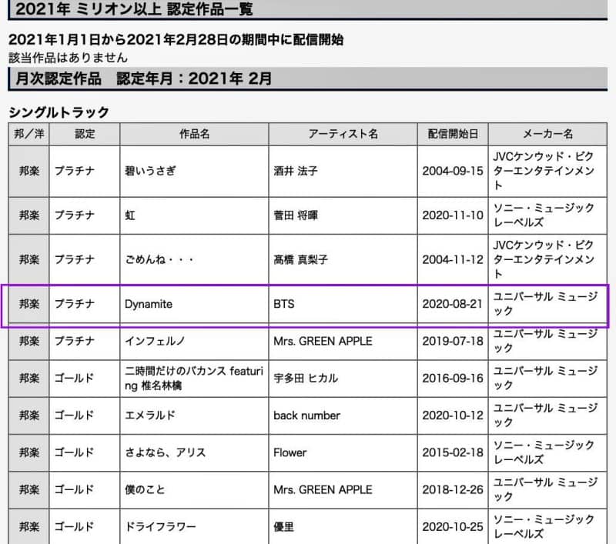Click the さよなら、アリス song title
This screenshot has height=544, width=616.
coord(165,452)
